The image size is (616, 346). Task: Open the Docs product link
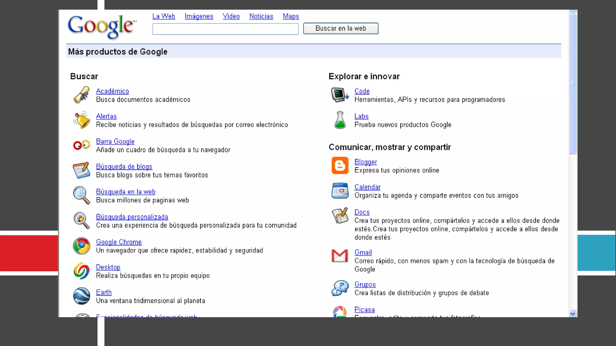tap(362, 212)
